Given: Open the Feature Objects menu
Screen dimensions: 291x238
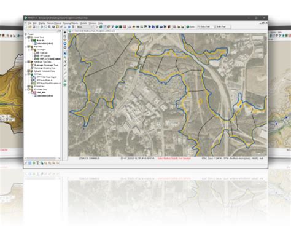Looking at the screenshot, I should 54,23.
